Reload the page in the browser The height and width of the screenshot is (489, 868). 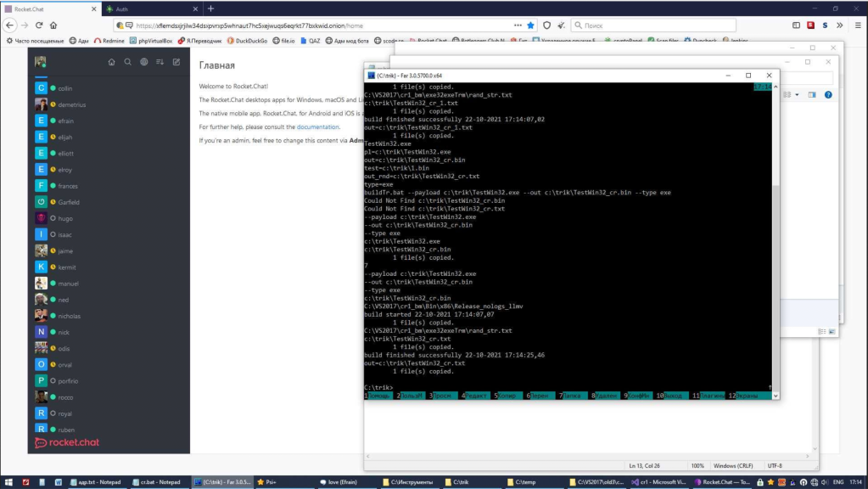[39, 25]
